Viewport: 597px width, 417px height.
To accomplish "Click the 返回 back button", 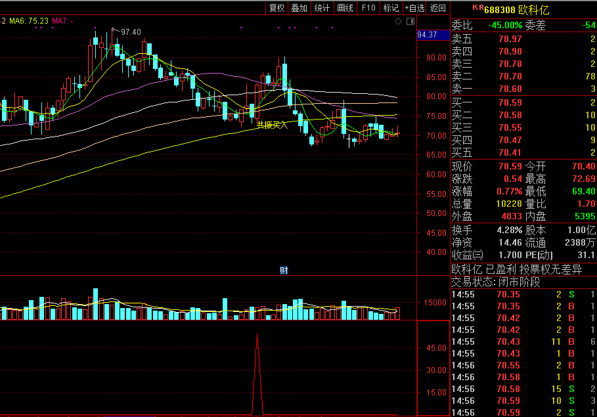I will (x=438, y=8).
